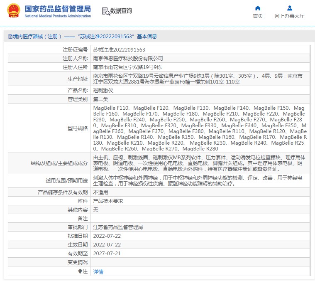Click the expiry date 2027-07-21

point(107,253)
